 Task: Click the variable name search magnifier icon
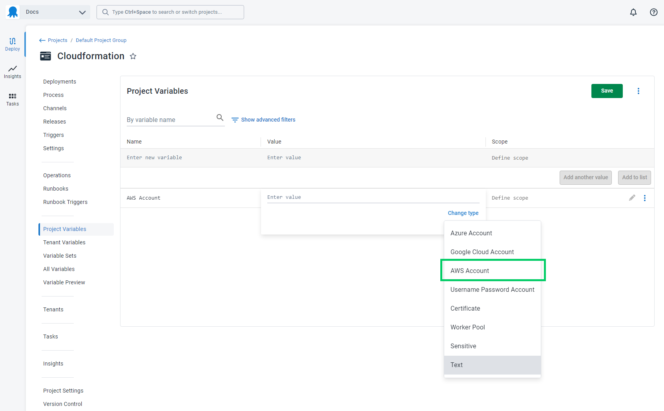click(220, 118)
